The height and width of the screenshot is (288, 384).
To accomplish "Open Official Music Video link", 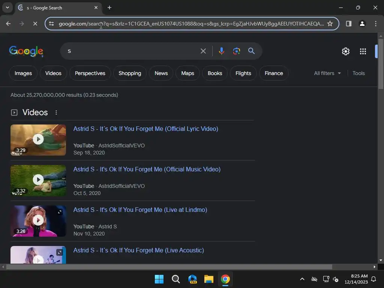I will (x=147, y=169).
